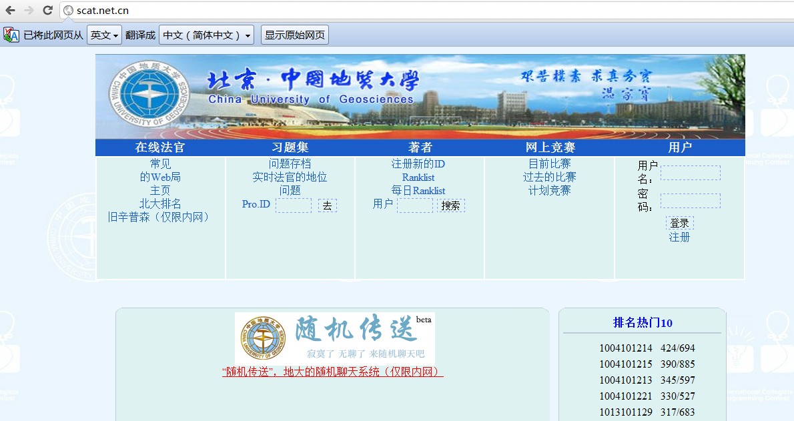This screenshot has width=794, height=421.
Task: Open the 注册新的ID link
Action: click(x=418, y=163)
